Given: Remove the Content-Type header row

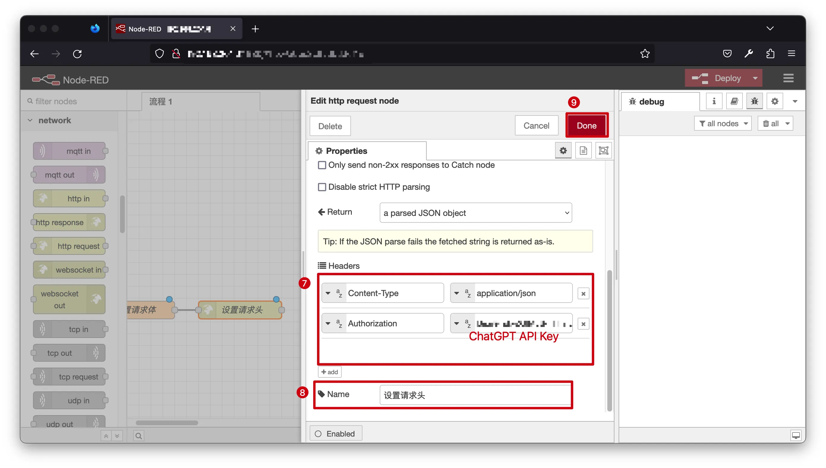Looking at the screenshot, I should [x=583, y=293].
